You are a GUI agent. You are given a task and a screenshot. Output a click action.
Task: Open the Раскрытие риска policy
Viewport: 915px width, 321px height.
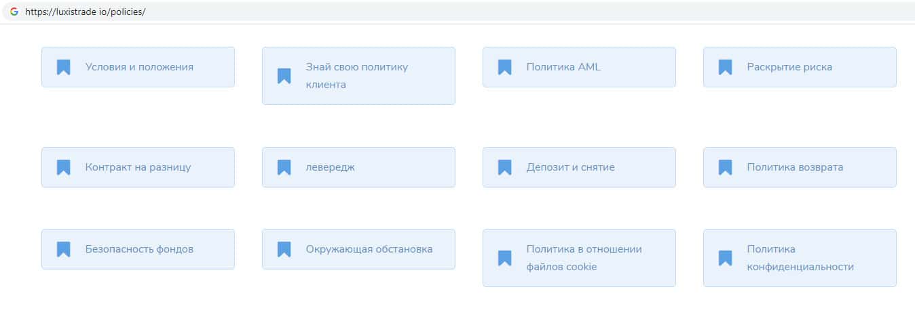tap(800, 67)
